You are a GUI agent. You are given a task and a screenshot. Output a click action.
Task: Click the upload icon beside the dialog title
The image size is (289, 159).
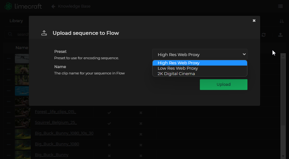point(44,33)
